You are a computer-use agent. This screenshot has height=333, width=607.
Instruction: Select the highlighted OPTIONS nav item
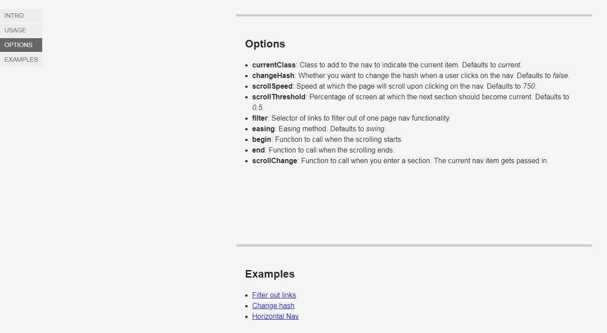[21, 45]
